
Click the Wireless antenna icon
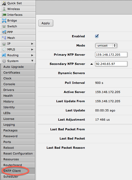(x=4, y=9)
